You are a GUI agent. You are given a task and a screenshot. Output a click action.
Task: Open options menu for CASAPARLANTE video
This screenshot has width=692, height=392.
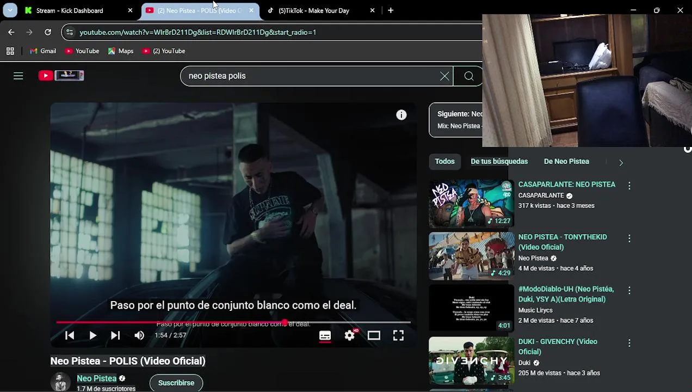click(x=629, y=186)
